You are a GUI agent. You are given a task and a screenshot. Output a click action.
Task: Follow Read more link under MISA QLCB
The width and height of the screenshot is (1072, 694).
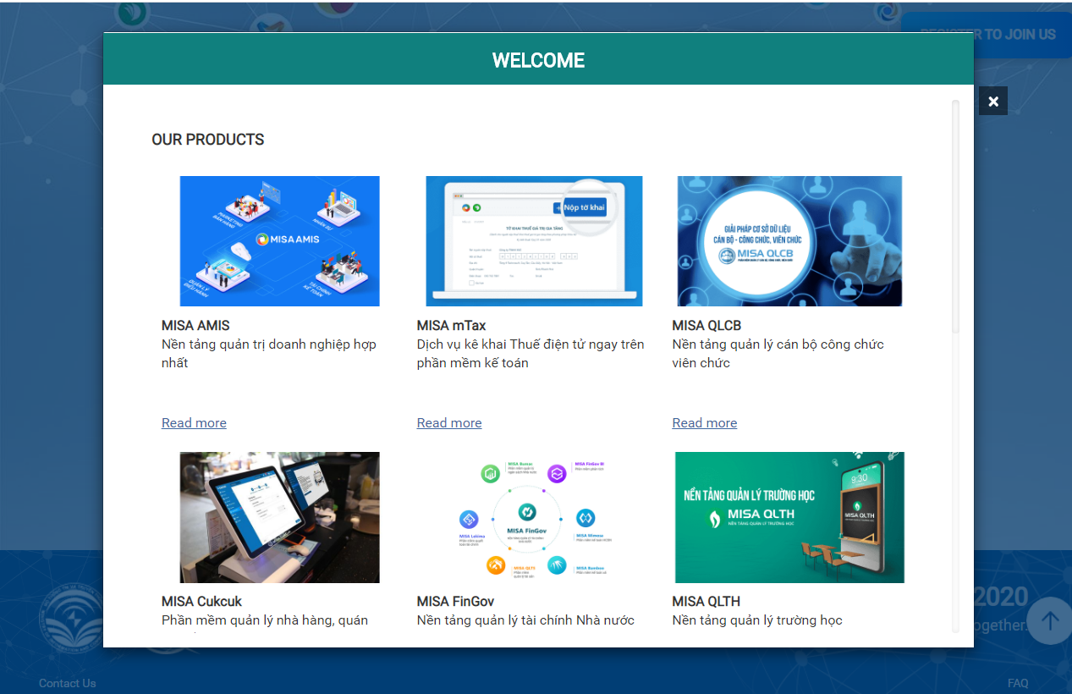point(705,423)
